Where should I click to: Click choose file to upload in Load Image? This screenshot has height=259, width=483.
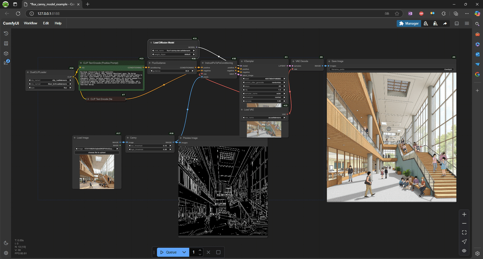(97, 152)
